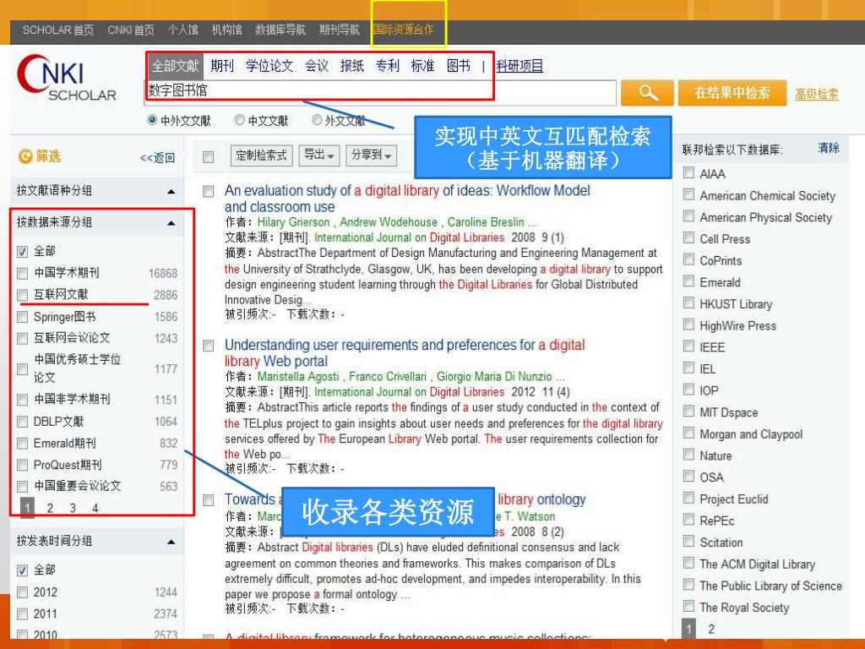This screenshot has width=865, height=649.
Task: Tick the MIT Dspace checkbox
Action: pyautogui.click(x=688, y=412)
